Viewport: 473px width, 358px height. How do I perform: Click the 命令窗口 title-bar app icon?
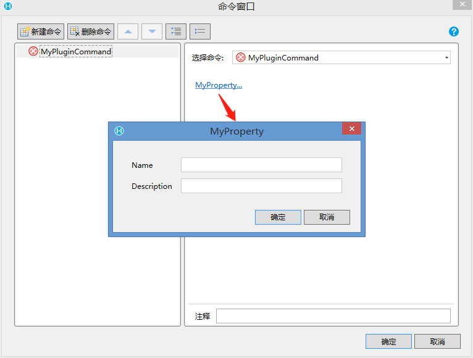(8, 6)
